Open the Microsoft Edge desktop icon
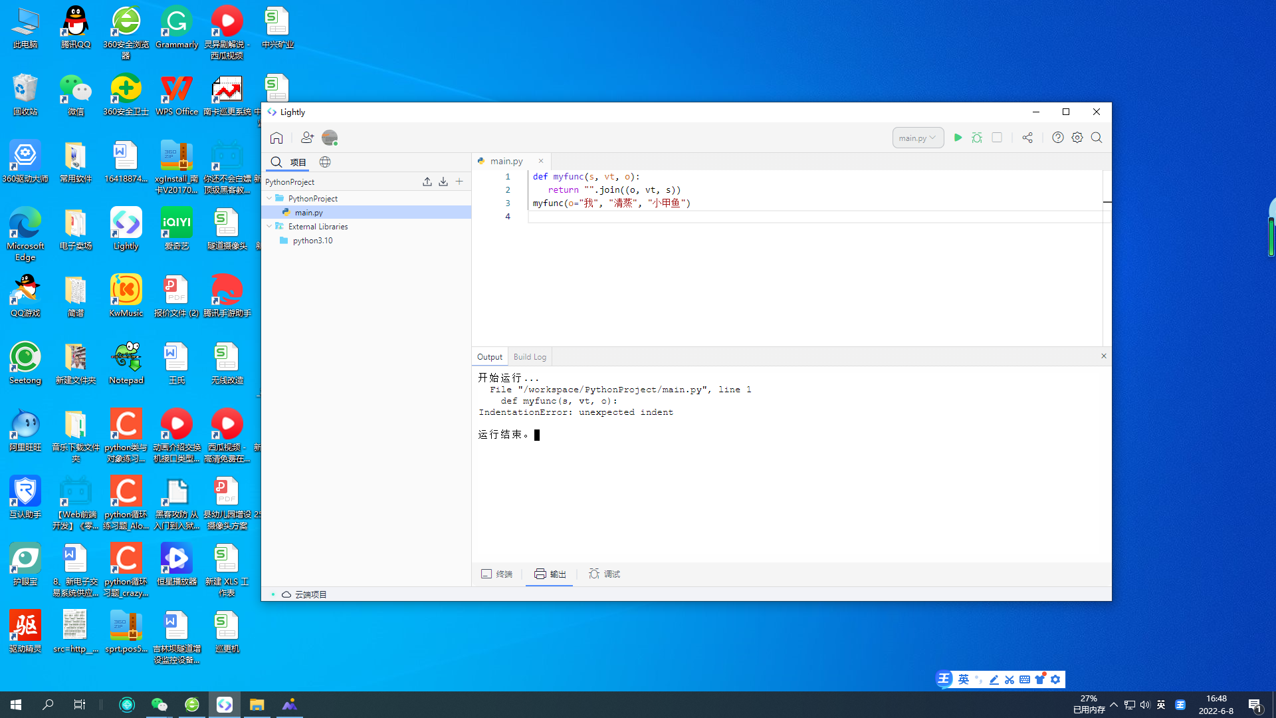 pos(25,234)
